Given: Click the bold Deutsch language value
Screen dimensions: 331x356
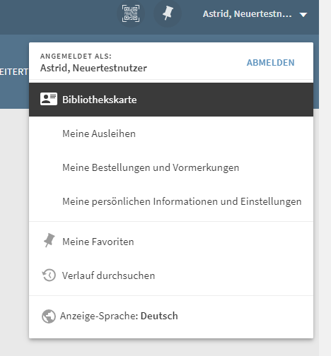Looking at the screenshot, I should pyautogui.click(x=159, y=316).
